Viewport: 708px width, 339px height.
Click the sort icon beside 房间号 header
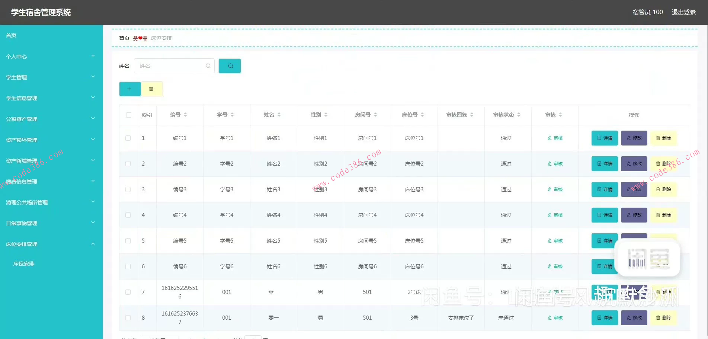375,115
